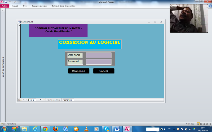
Task: Click the Google Drive tray icon
Action: click(x=194, y=129)
